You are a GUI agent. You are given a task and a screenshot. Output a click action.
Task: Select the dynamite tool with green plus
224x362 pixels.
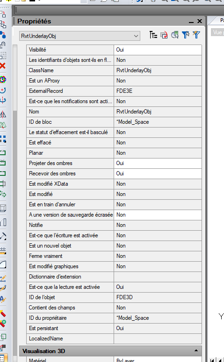3,324
